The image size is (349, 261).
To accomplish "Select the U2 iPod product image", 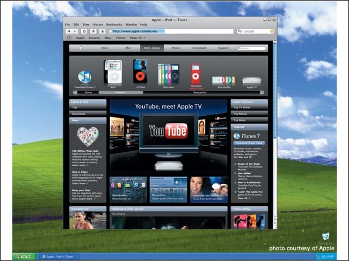I will pyautogui.click(x=140, y=71).
